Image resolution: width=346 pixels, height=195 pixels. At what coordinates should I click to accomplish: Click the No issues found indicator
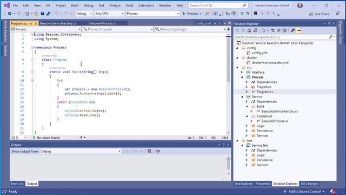tap(46, 138)
